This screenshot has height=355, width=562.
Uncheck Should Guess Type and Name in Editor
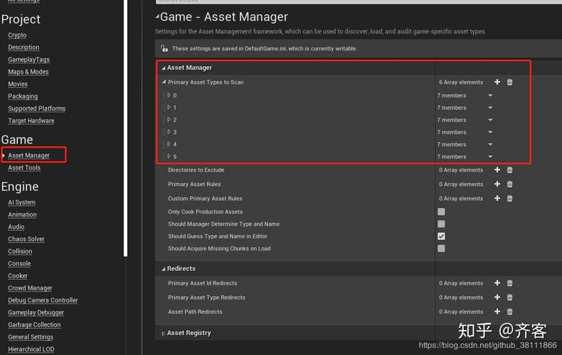(x=441, y=236)
